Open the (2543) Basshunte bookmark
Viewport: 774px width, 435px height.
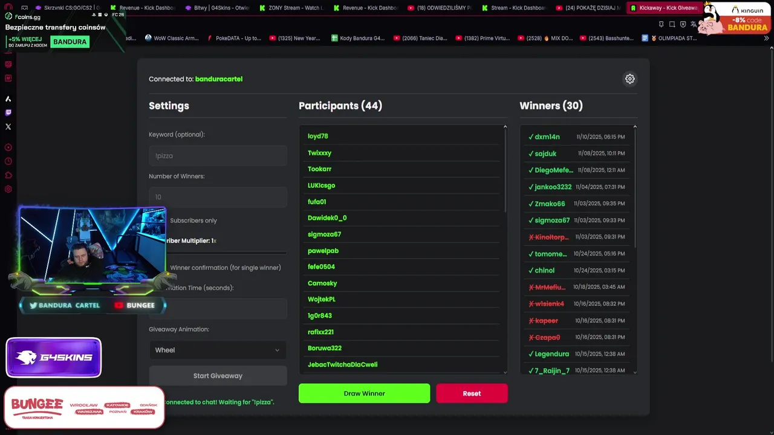coord(607,38)
